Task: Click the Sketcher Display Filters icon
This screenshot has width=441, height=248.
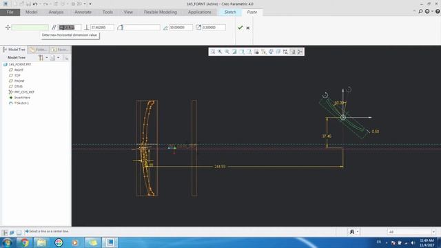Action: point(285,52)
